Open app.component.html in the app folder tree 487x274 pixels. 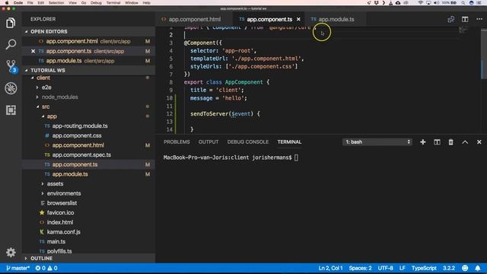pos(78,145)
